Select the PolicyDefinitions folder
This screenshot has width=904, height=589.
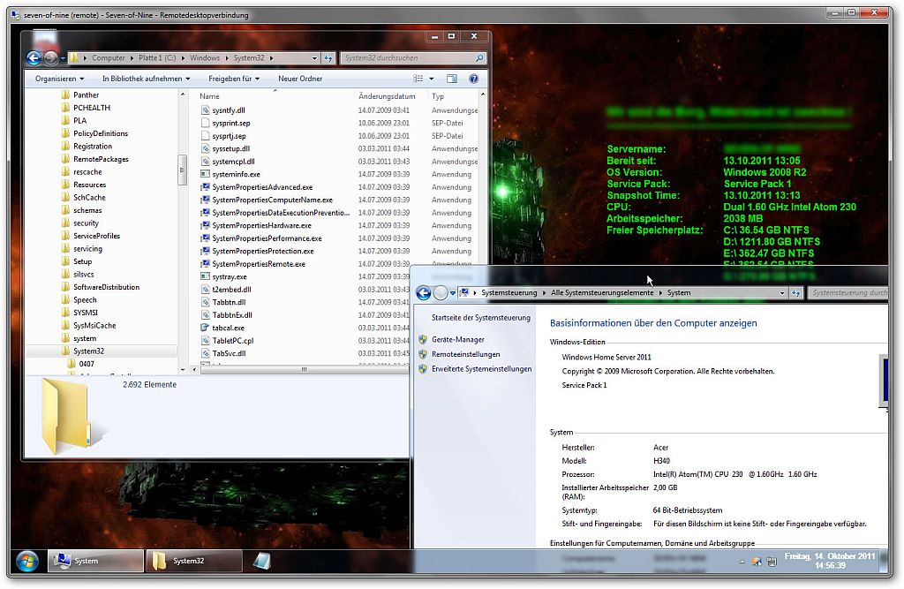(101, 133)
